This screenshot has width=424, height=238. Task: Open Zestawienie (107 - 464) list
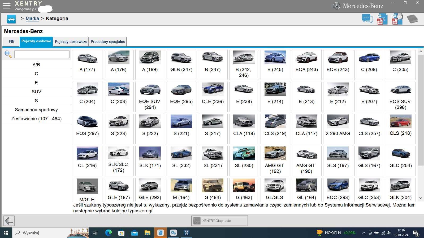point(36,119)
